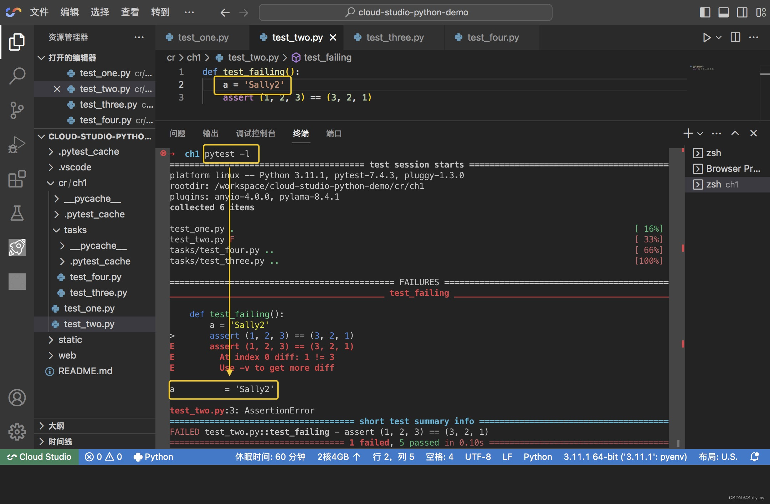Click Cloud Studio remote button in status bar
This screenshot has height=504, width=770.
coord(39,457)
